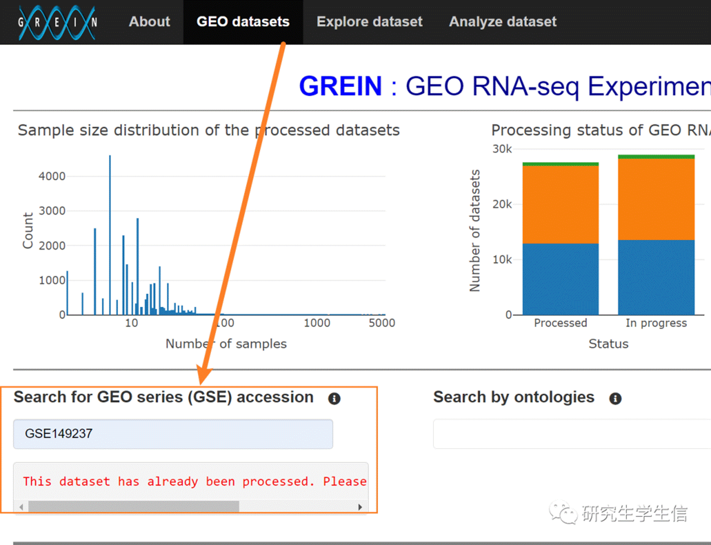Image resolution: width=711 pixels, height=545 pixels.
Task: Click the 'Number of samples' axis title
Action: (x=226, y=344)
